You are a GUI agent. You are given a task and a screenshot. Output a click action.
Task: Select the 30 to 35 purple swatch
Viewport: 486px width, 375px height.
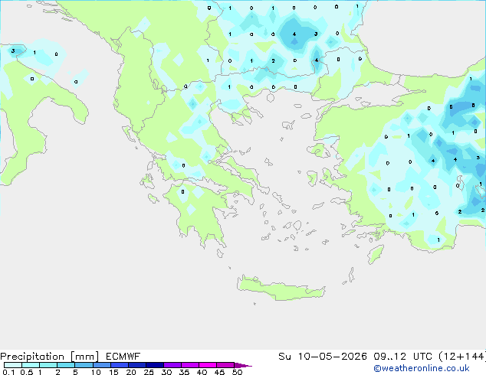pos(172,365)
